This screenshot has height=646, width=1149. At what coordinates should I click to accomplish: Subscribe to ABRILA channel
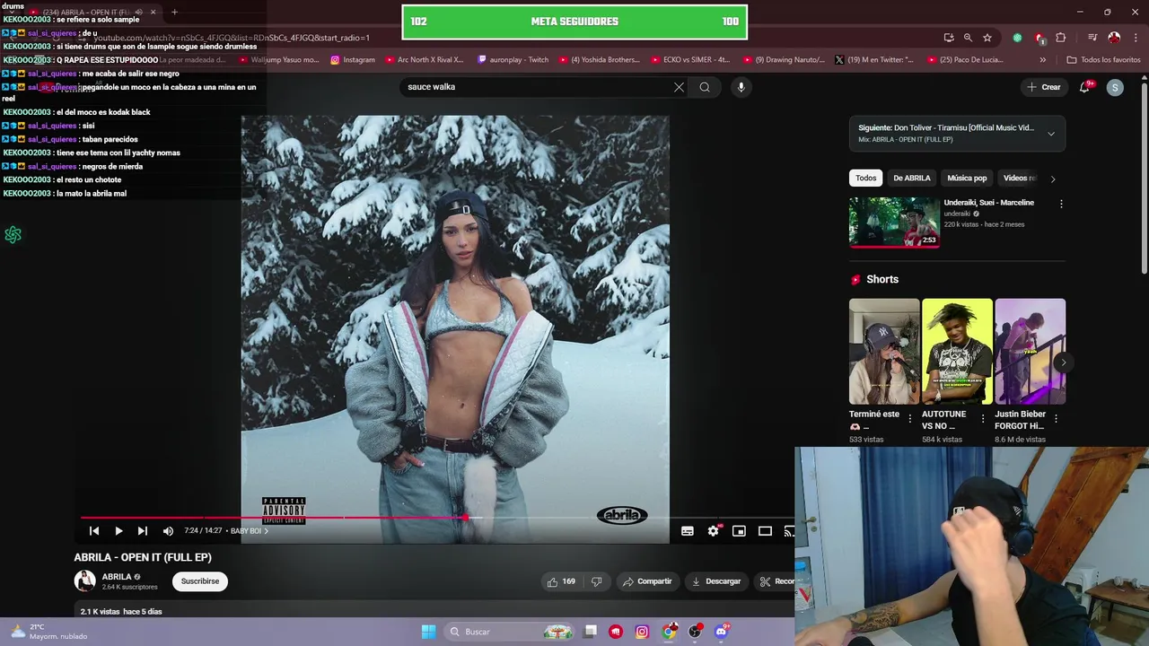[200, 581]
